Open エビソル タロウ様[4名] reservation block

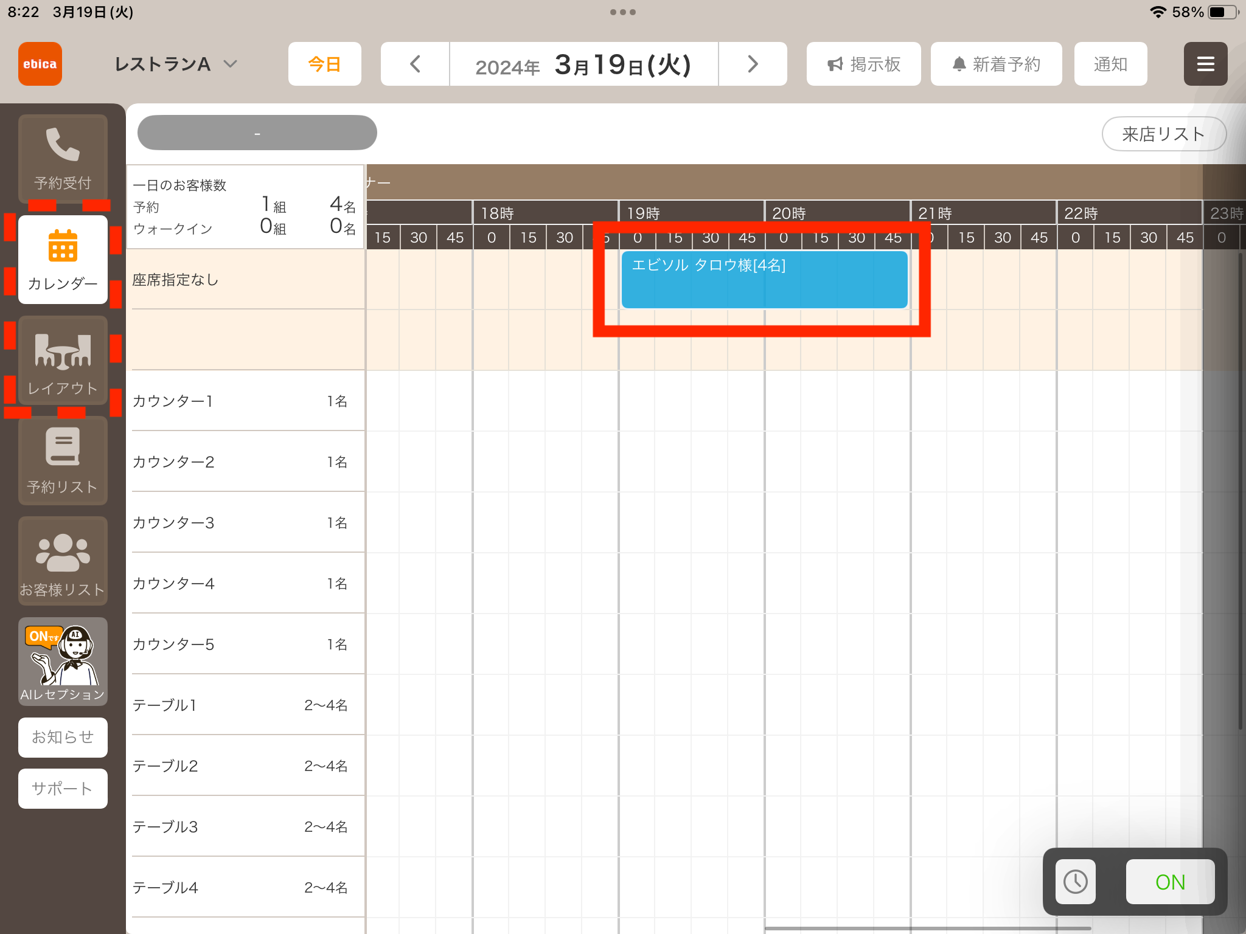pyautogui.click(x=764, y=280)
